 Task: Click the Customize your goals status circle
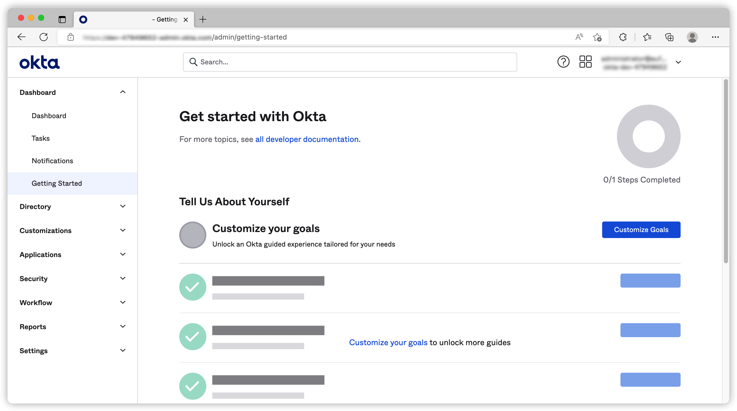[193, 235]
